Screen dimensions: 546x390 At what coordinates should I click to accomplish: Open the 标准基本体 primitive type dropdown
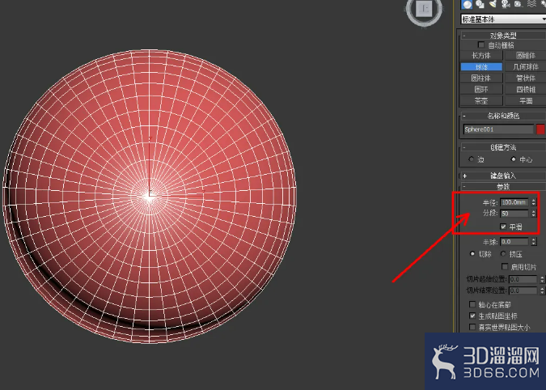(503, 19)
